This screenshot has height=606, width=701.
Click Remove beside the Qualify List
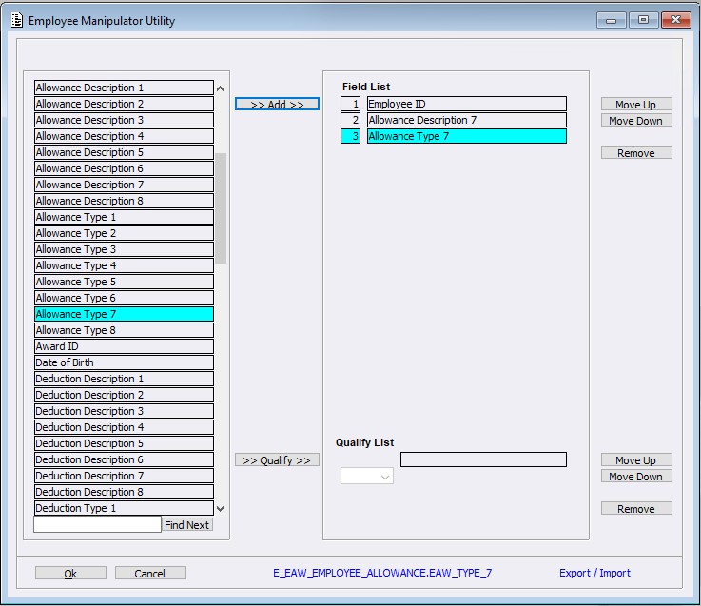[635, 509]
